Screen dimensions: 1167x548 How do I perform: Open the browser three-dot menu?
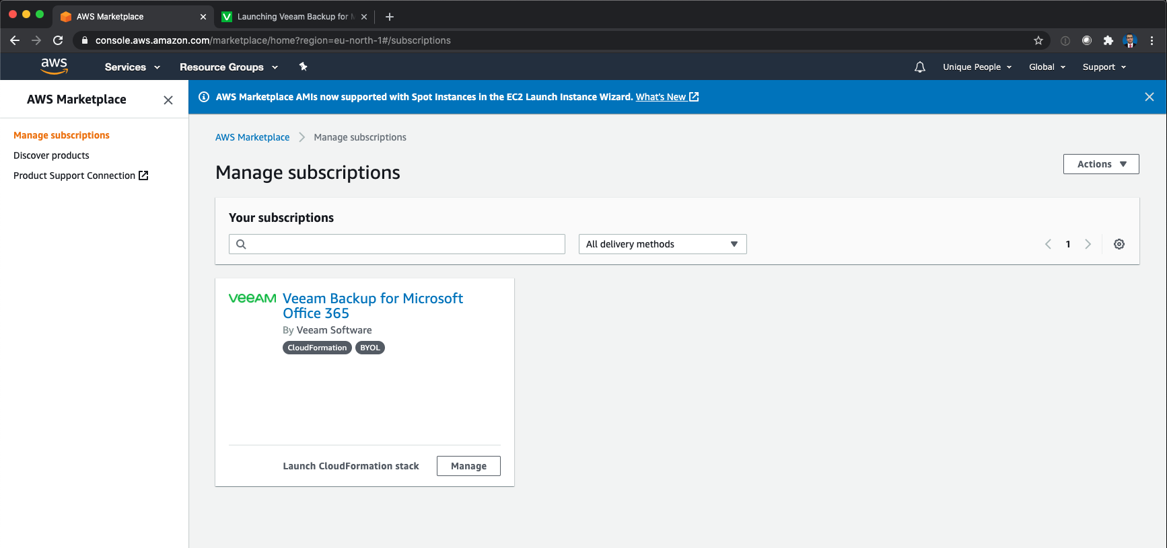click(1152, 40)
